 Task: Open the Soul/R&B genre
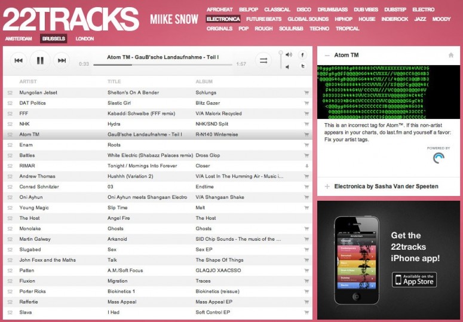coord(291,29)
